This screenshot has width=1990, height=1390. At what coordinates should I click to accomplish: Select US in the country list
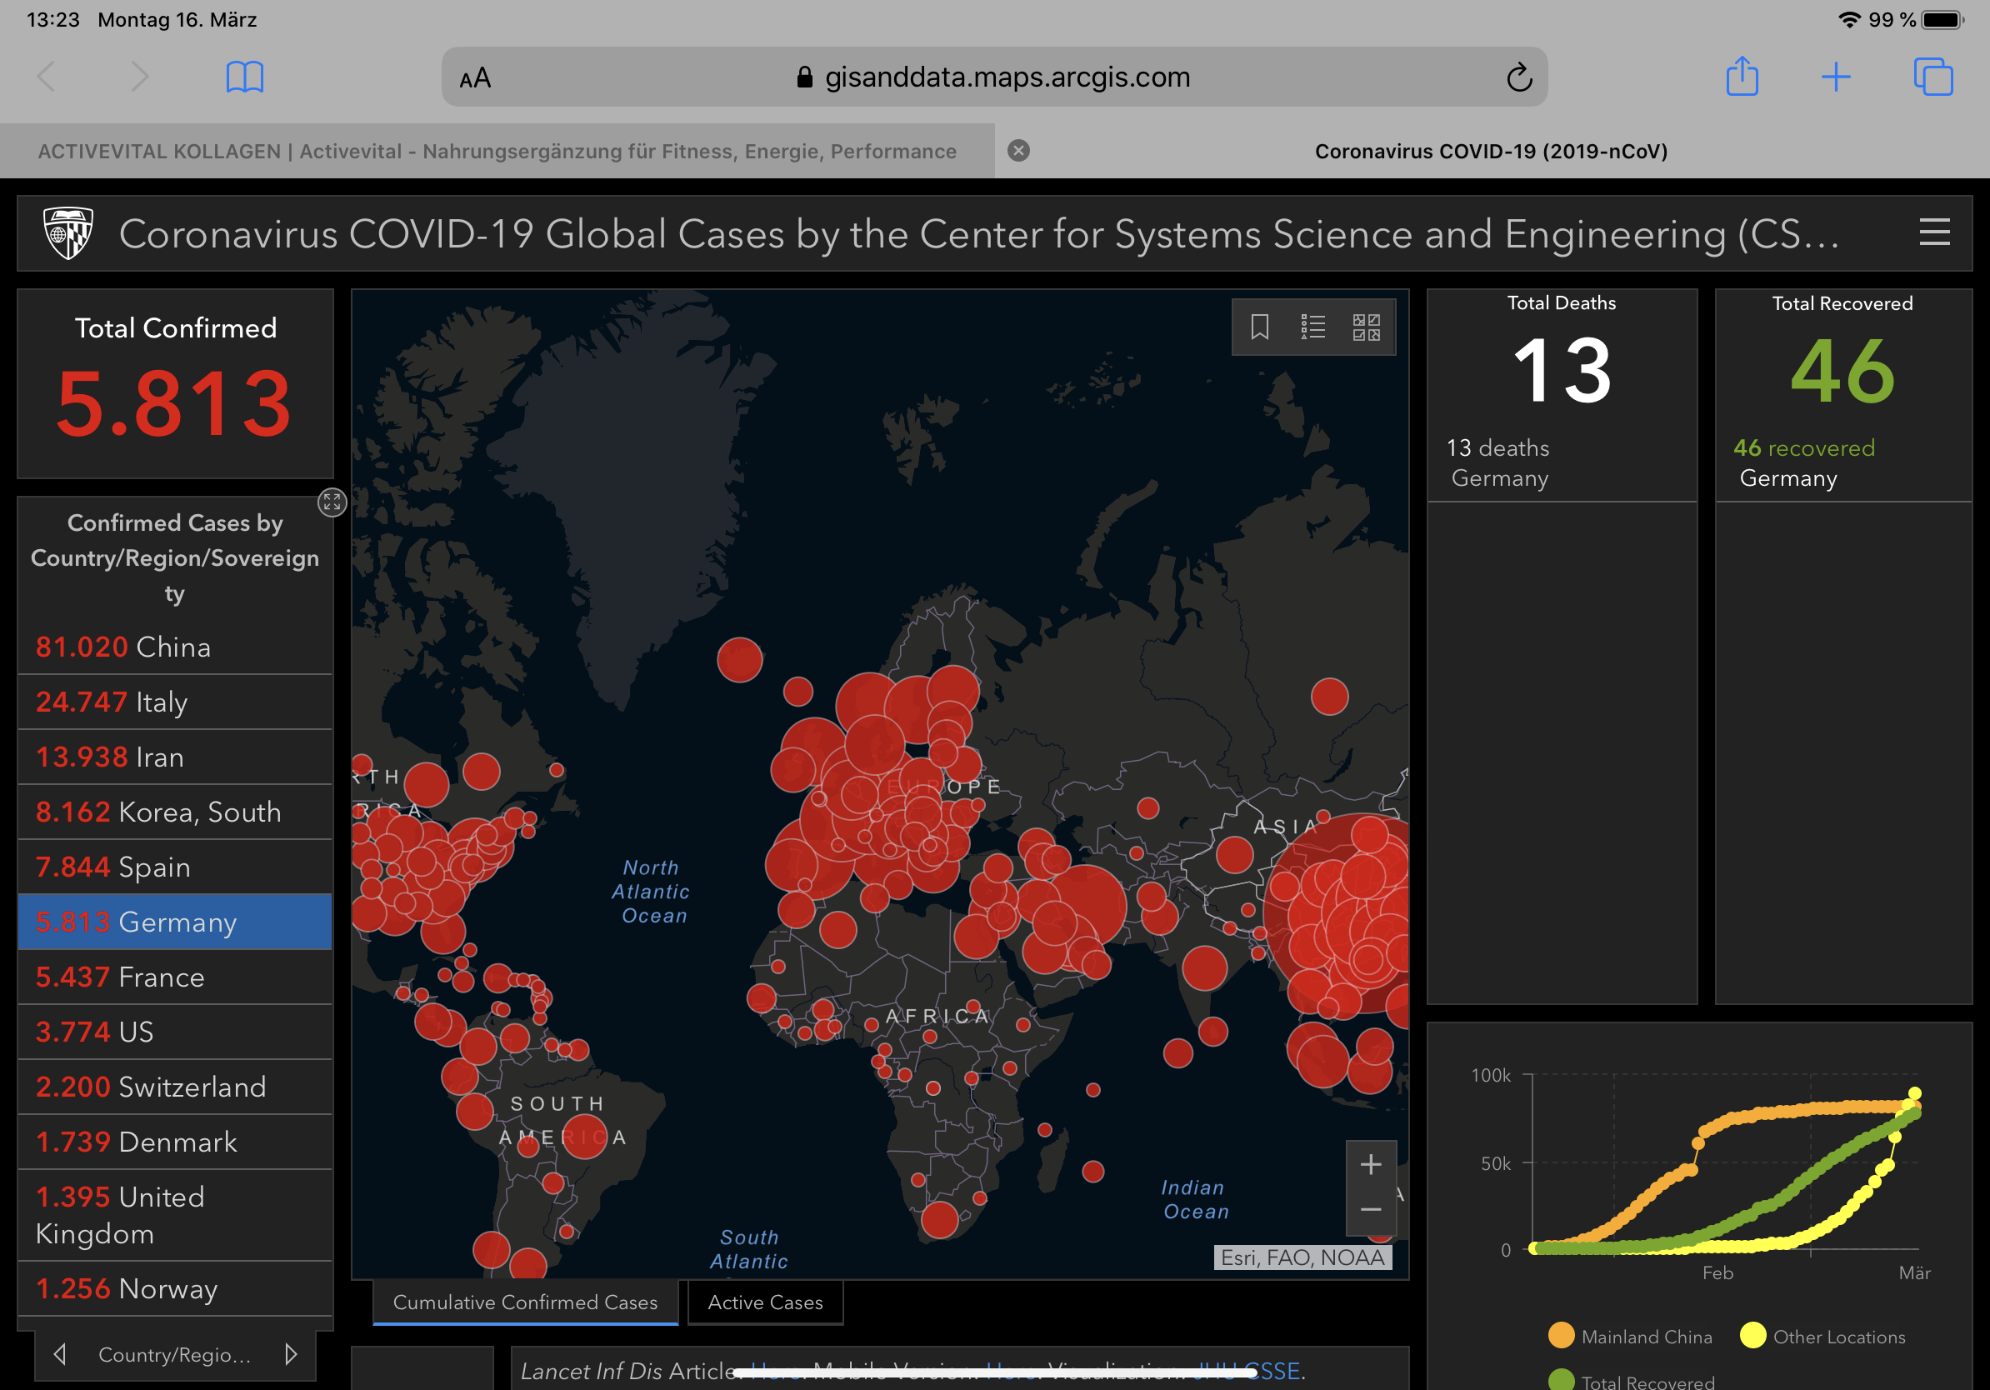point(175,1032)
